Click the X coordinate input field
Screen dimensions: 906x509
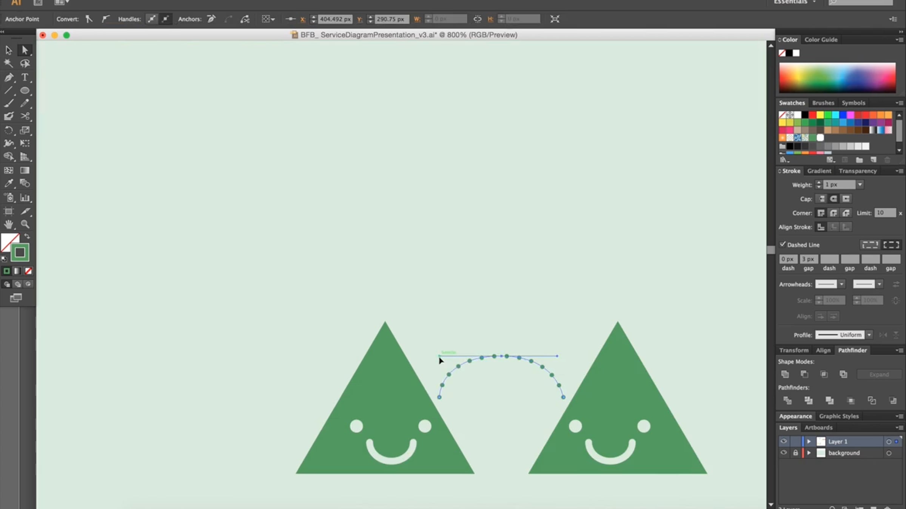click(335, 19)
